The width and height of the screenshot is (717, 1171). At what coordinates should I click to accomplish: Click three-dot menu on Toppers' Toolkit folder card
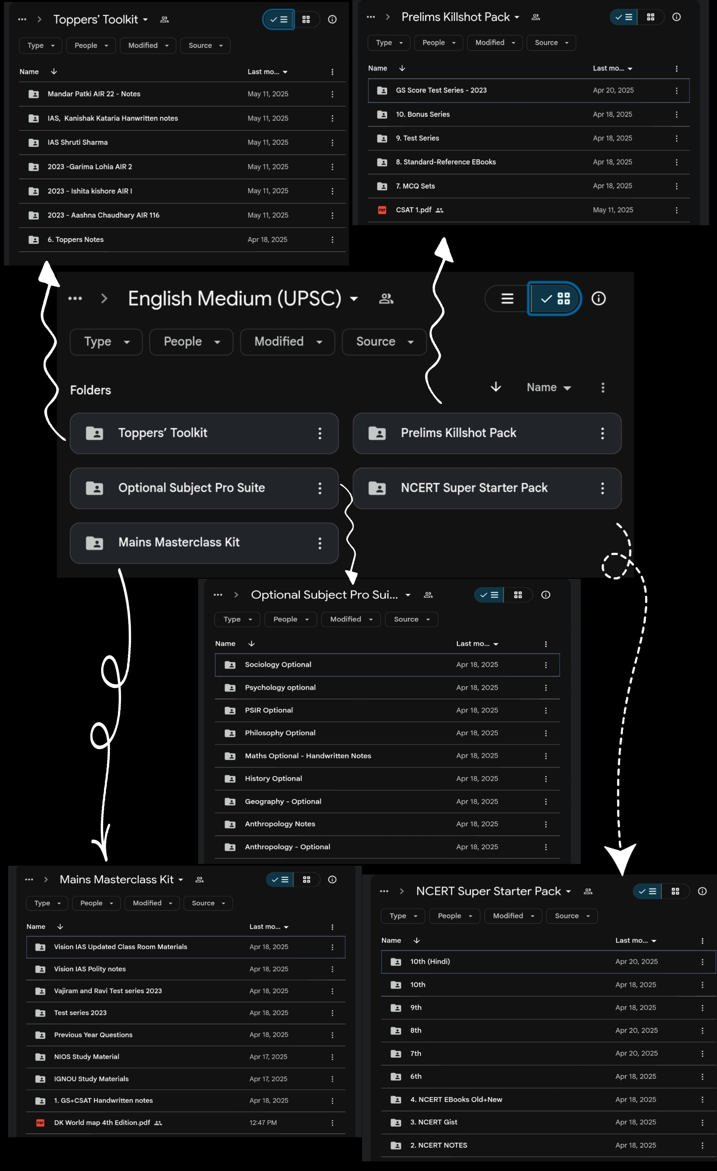[x=319, y=433]
